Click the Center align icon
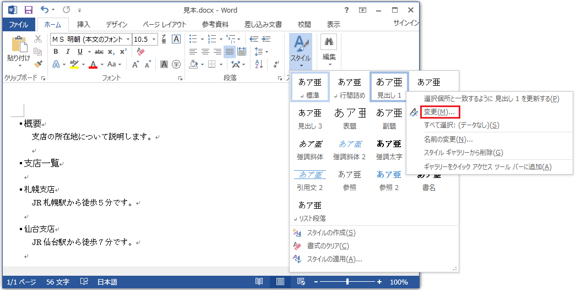Image resolution: width=576 pixels, height=290 pixels. [205, 52]
